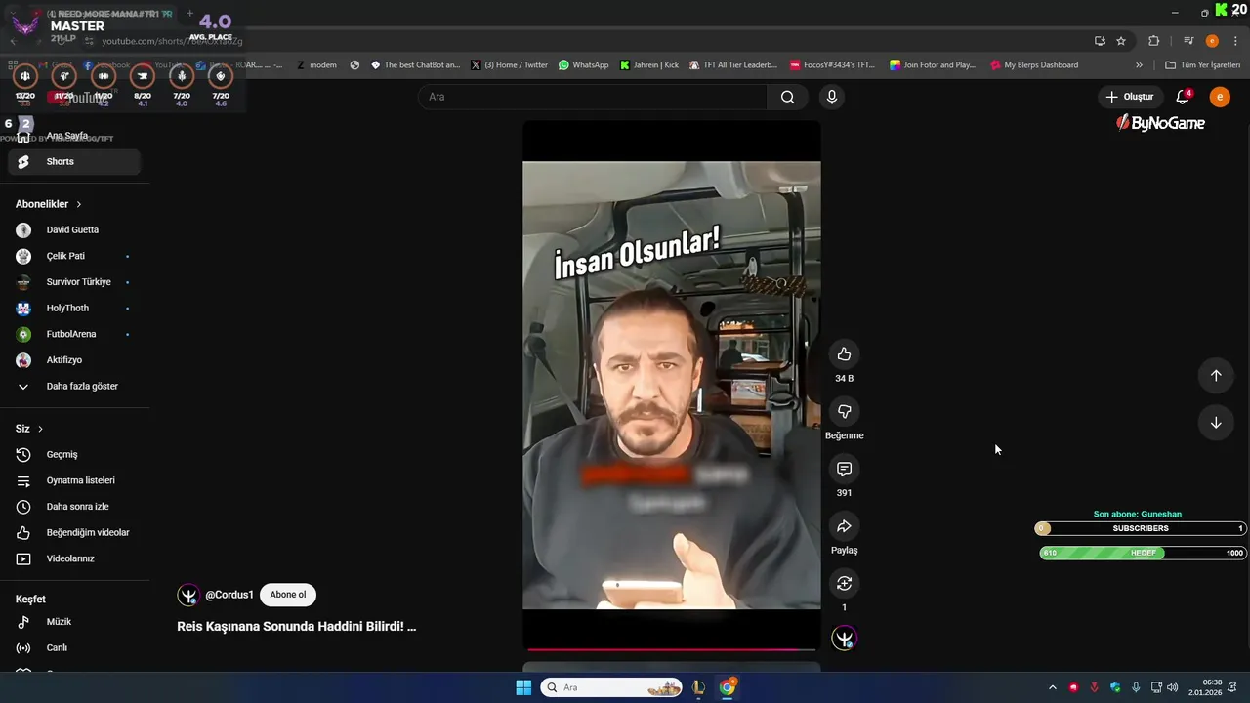Open the comments showing 391
Screen dimensions: 1250x703
(x=844, y=469)
